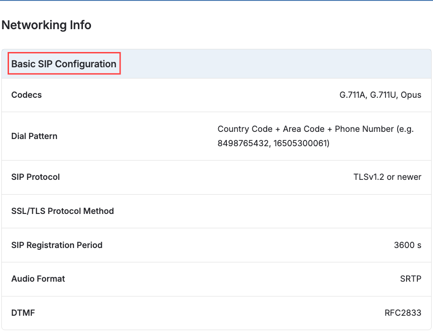
Task: Click the example number 8498765432
Action: [x=243, y=143]
